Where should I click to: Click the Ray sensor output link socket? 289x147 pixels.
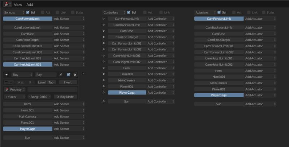tap(83, 73)
